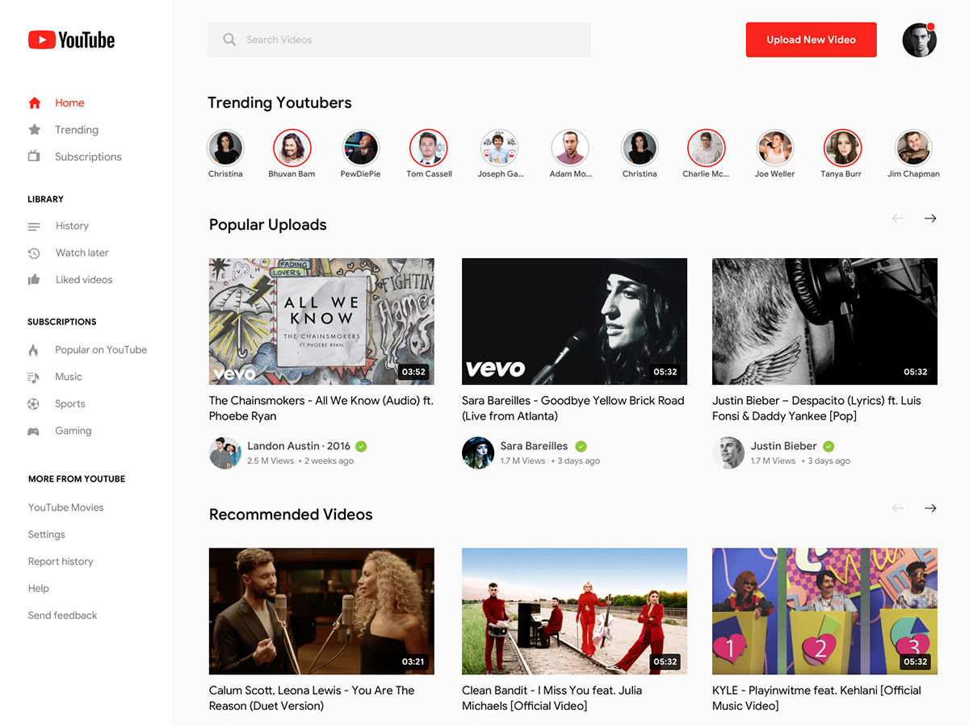This screenshot has height=726, width=969.
Task: Click the search magnifier icon
Action: pos(229,40)
